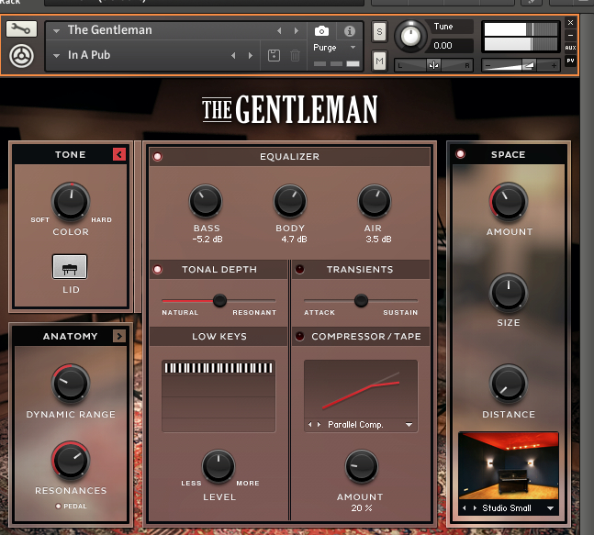Viewport: 594px width, 535px height.
Task: Open the In A Pub snapshot menu
Action: [57, 56]
